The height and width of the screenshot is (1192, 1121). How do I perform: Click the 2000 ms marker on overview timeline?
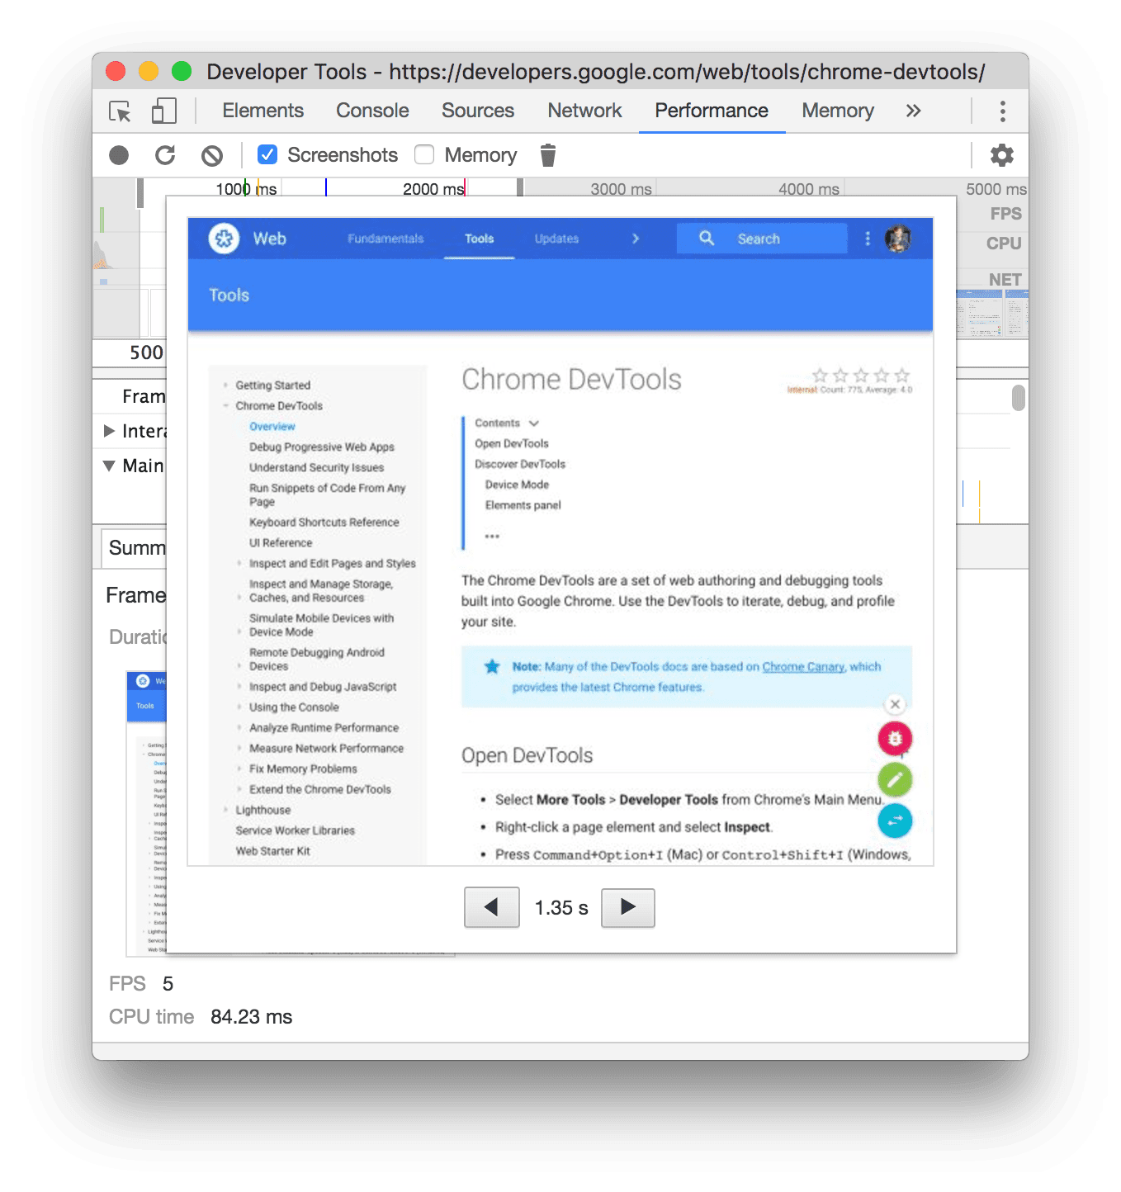[433, 189]
